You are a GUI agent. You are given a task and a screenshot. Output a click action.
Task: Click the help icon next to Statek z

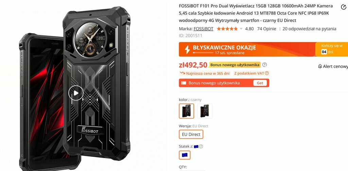coord(201,147)
